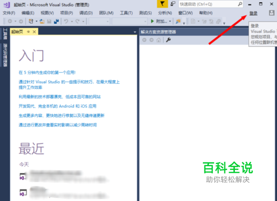Open the first recent project under 今天
This screenshot has width=277, height=201.
64,176
